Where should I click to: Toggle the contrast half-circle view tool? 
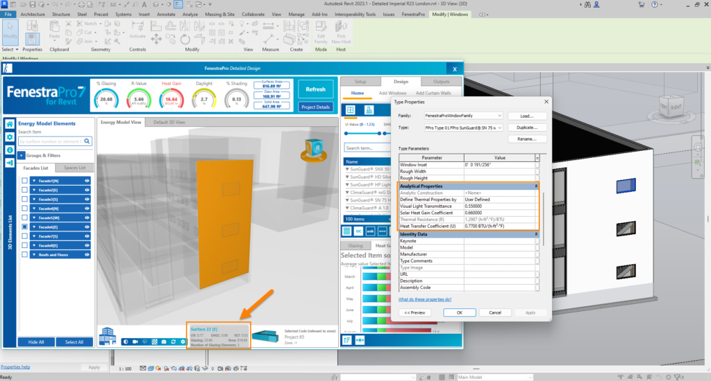point(126,342)
